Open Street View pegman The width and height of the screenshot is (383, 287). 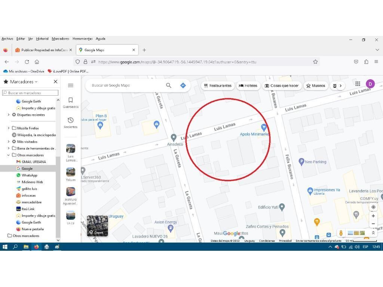coord(341,233)
